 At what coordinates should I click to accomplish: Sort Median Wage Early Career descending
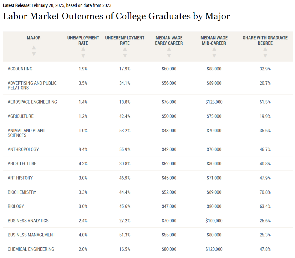[169, 55]
